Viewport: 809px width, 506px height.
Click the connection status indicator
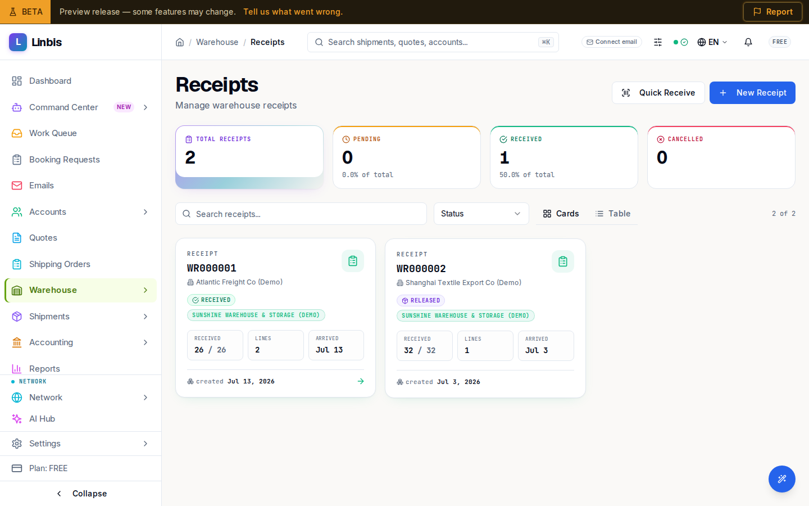[680, 42]
